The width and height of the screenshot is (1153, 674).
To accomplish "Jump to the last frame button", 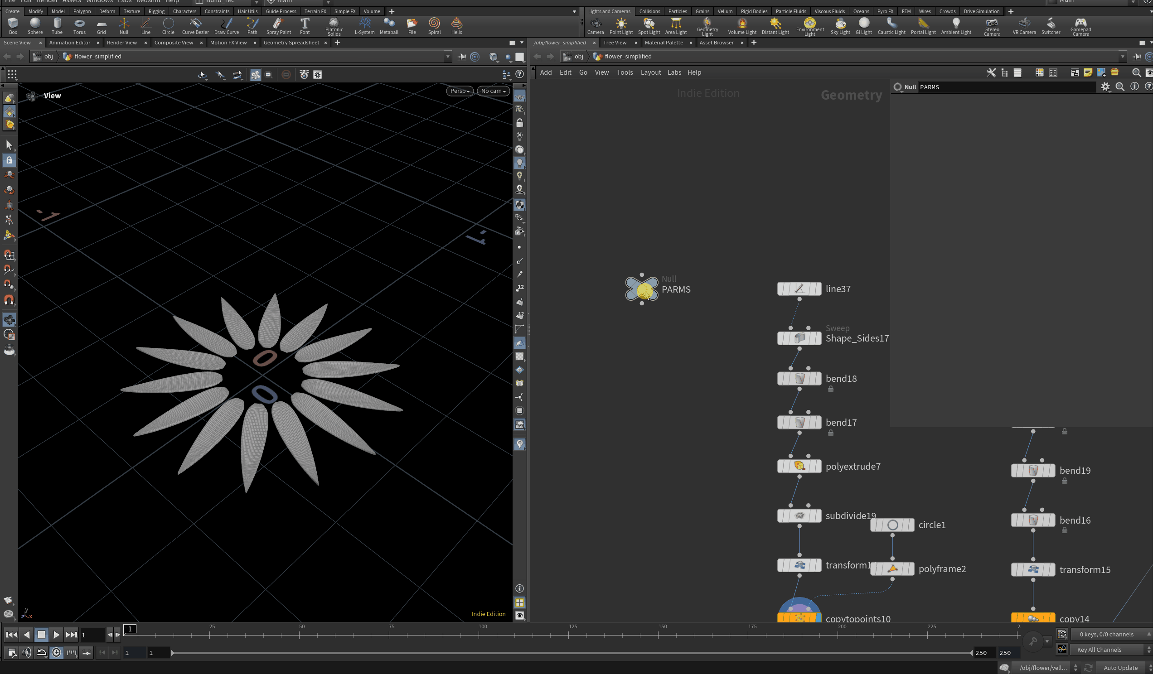I will [71, 635].
